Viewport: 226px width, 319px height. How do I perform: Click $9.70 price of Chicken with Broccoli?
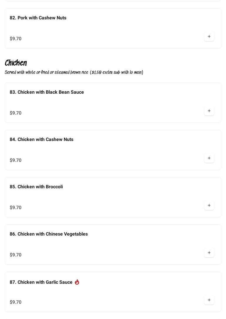click(16, 208)
